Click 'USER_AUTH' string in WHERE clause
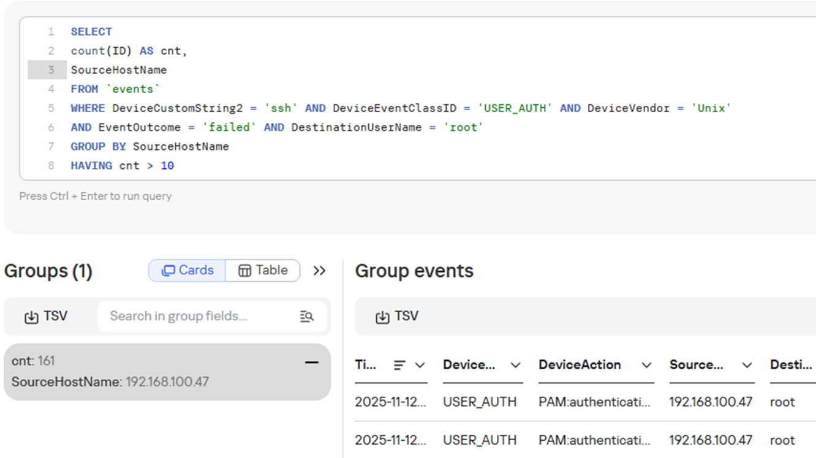The image size is (816, 458). (515, 108)
